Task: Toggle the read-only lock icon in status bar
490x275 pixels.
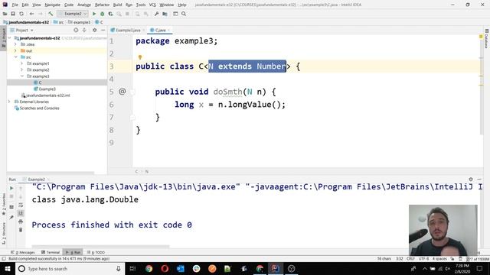Action: (452, 258)
